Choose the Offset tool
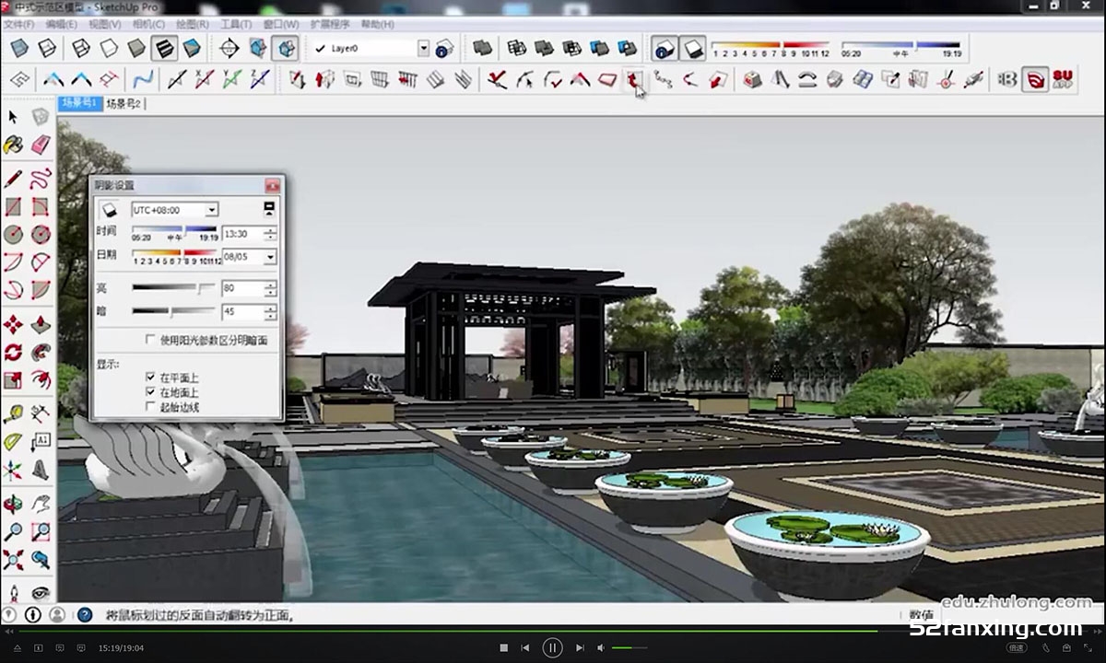 click(41, 379)
